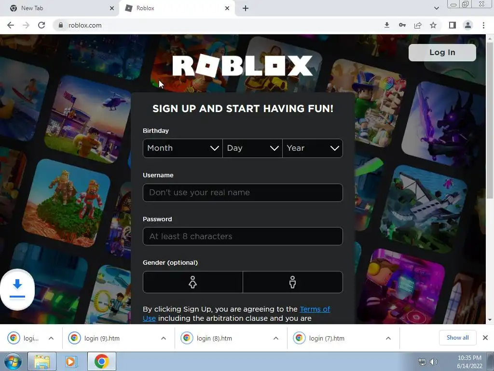
Task: Bookmark this page with the star
Action: click(433, 25)
